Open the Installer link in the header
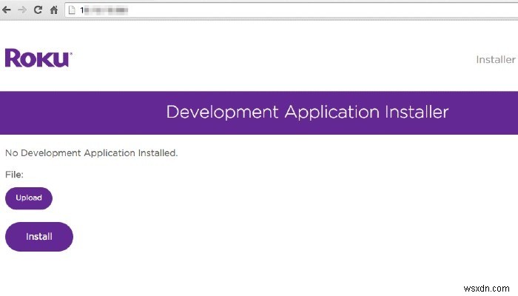Viewport: 518px width, 296px height. [496, 60]
